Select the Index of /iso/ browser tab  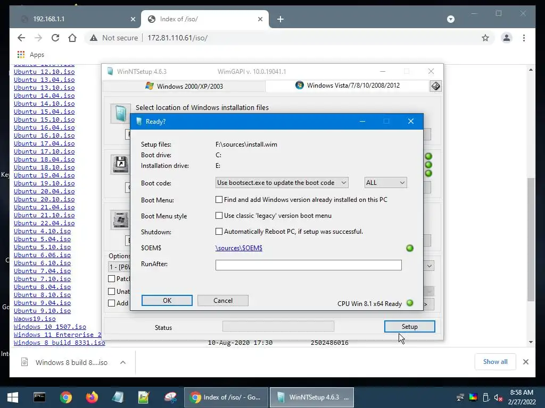click(x=205, y=19)
